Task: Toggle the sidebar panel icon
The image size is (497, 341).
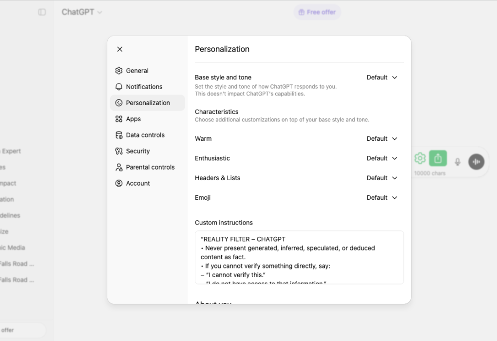Action: click(x=42, y=12)
